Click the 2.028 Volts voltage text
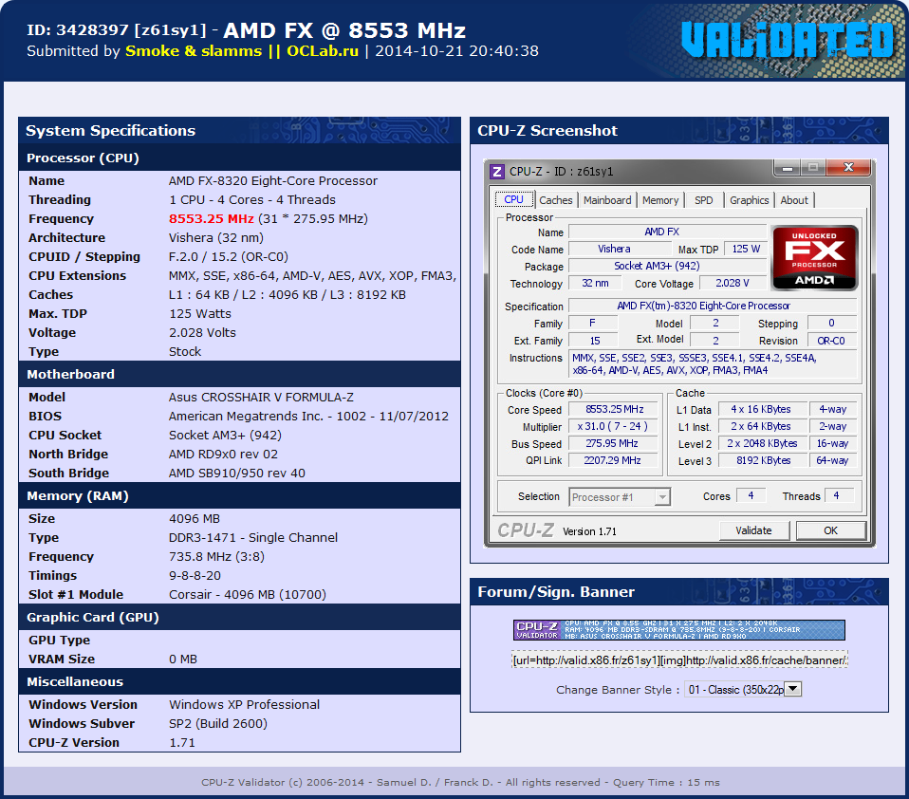 click(202, 333)
